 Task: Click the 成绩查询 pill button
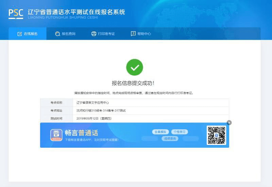click(x=170, y=139)
